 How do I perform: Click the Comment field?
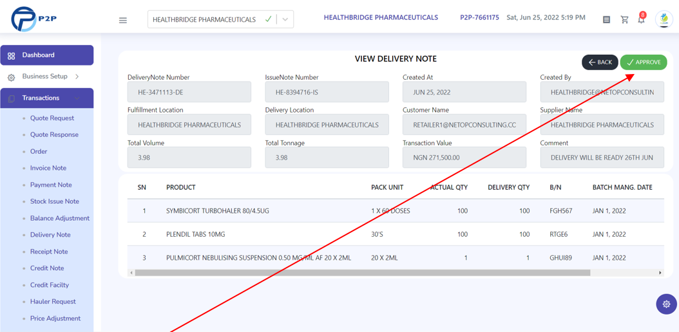tap(602, 158)
